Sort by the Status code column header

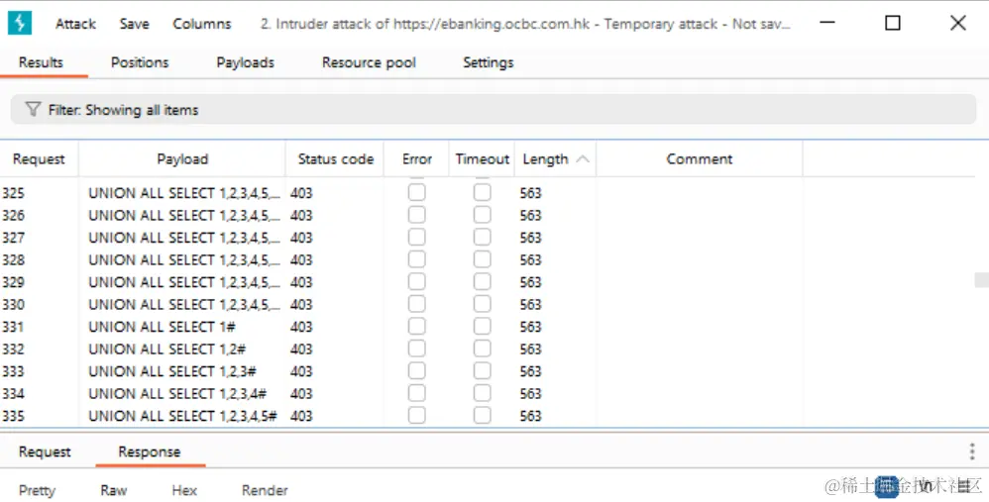336,159
